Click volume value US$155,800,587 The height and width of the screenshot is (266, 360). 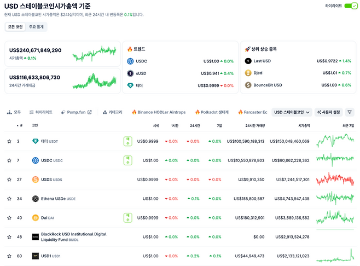click(x=249, y=199)
